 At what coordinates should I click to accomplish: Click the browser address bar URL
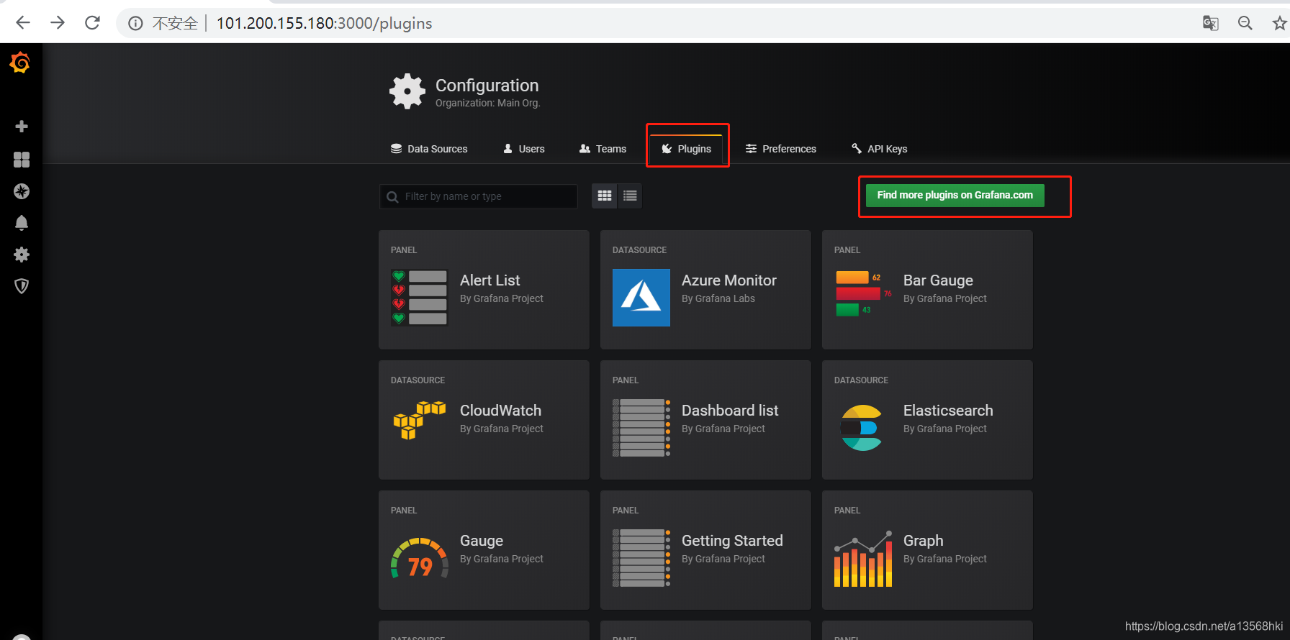[324, 24]
